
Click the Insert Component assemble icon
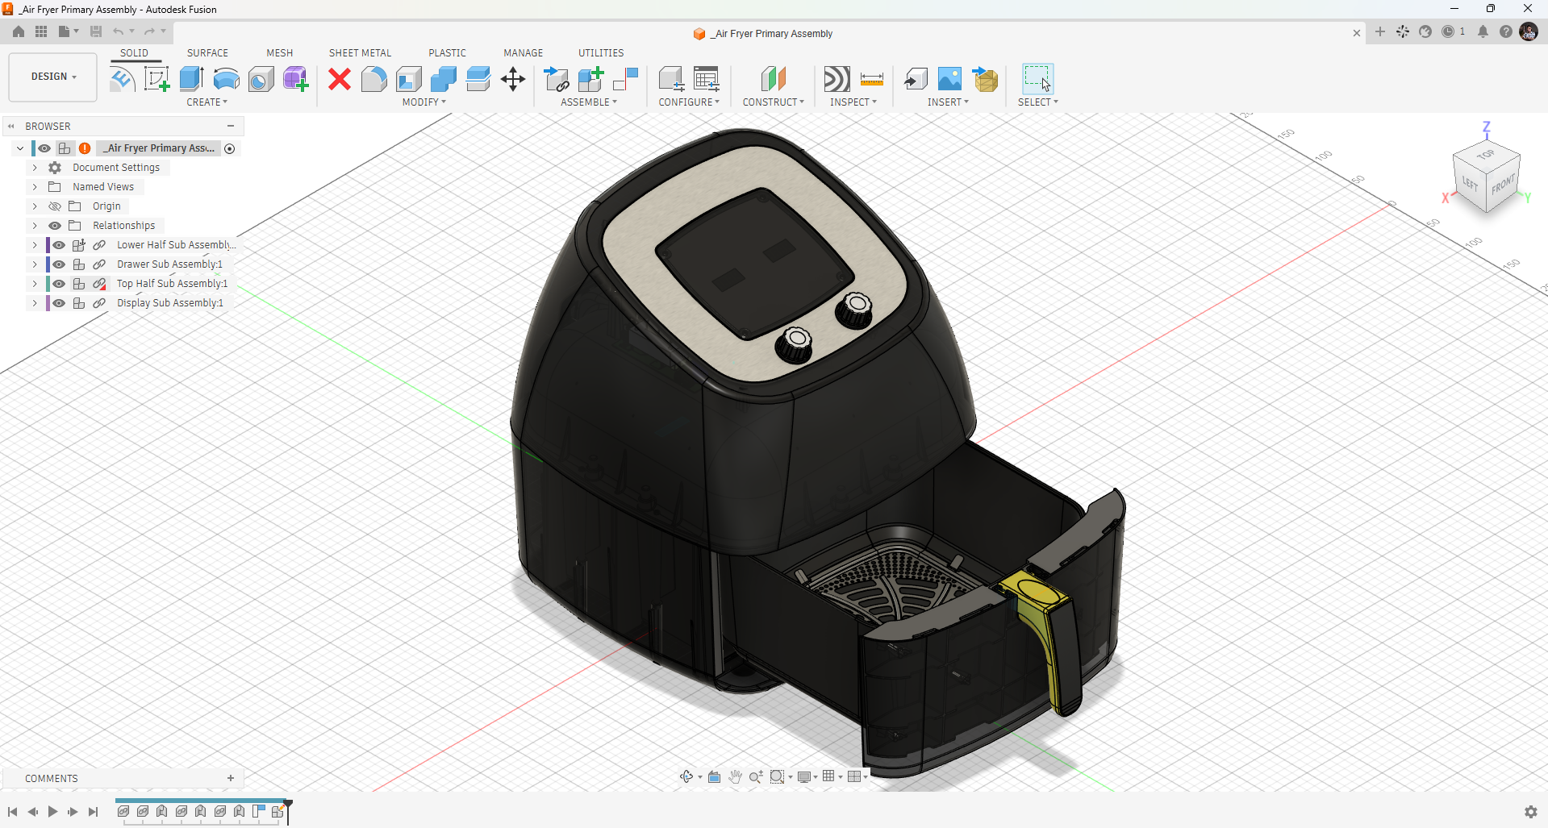coord(556,79)
